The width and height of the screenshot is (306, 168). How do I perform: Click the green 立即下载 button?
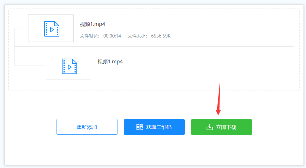click(x=221, y=127)
